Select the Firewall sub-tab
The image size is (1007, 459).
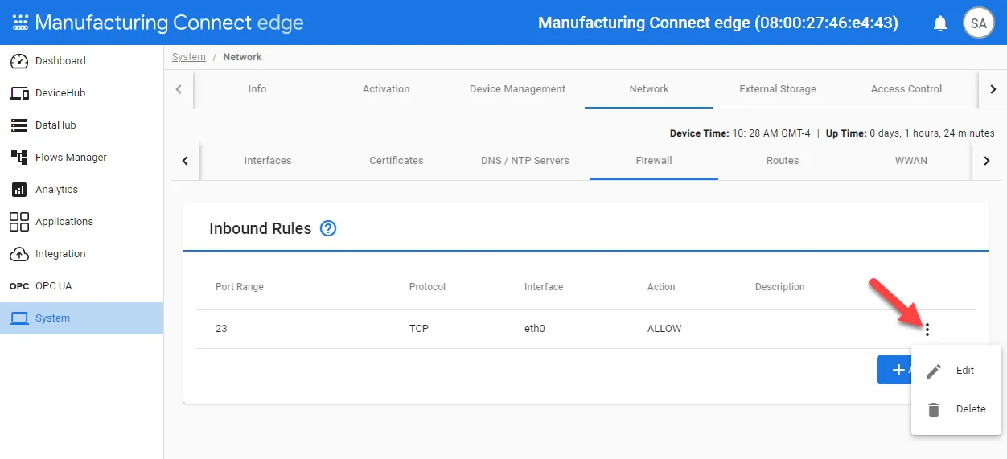click(x=654, y=161)
